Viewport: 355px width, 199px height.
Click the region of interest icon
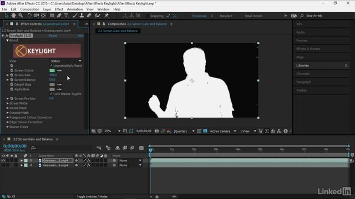[x=199, y=131]
